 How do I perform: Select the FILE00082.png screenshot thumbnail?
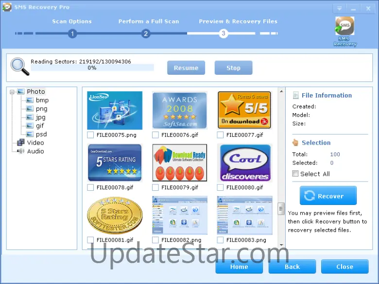pyautogui.click(x=180, y=216)
